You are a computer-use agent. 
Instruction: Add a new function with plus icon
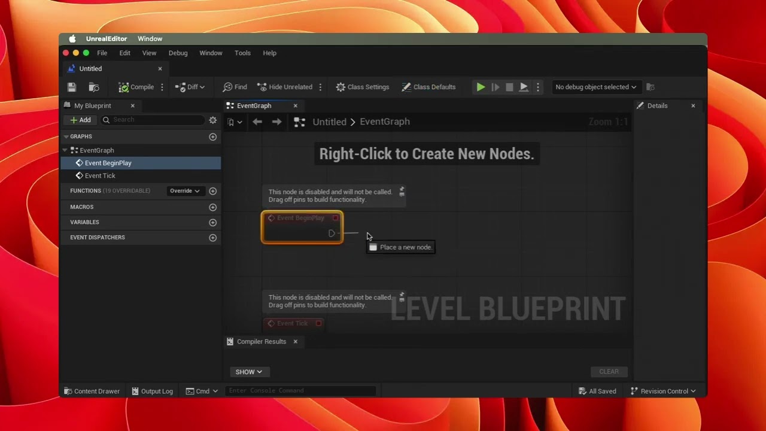212,192
